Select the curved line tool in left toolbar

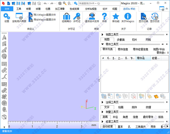tap(4, 76)
